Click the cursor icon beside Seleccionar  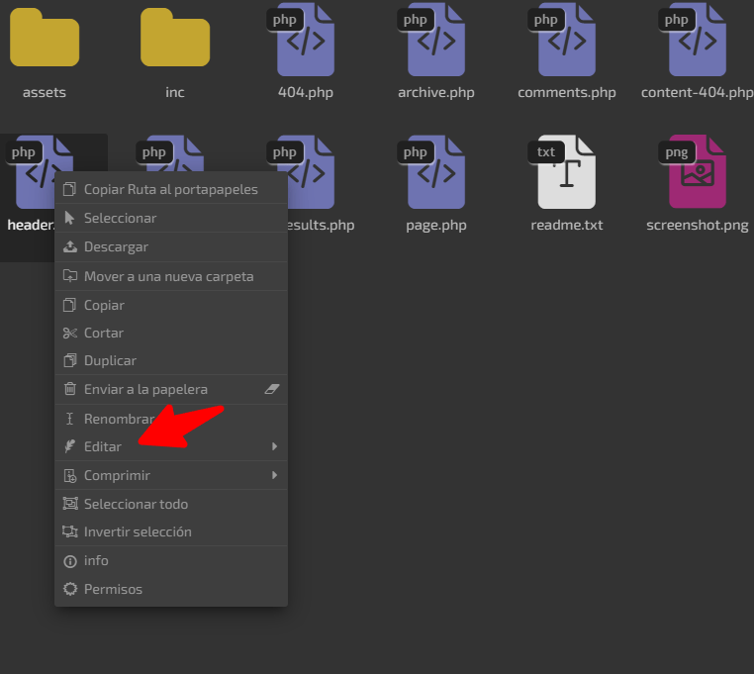click(x=69, y=218)
